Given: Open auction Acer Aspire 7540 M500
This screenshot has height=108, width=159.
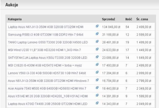Looking at the screenshot, I should click(47, 89).
